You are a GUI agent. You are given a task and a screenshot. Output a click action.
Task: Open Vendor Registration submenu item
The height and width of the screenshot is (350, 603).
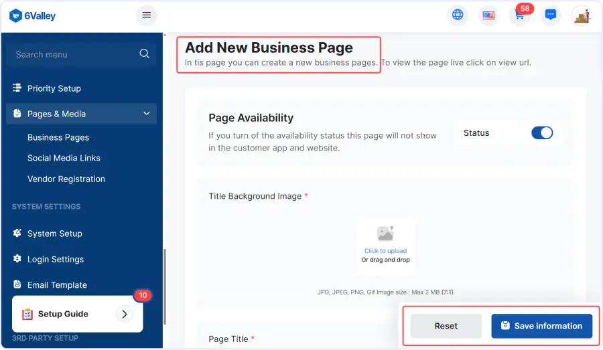pos(66,179)
